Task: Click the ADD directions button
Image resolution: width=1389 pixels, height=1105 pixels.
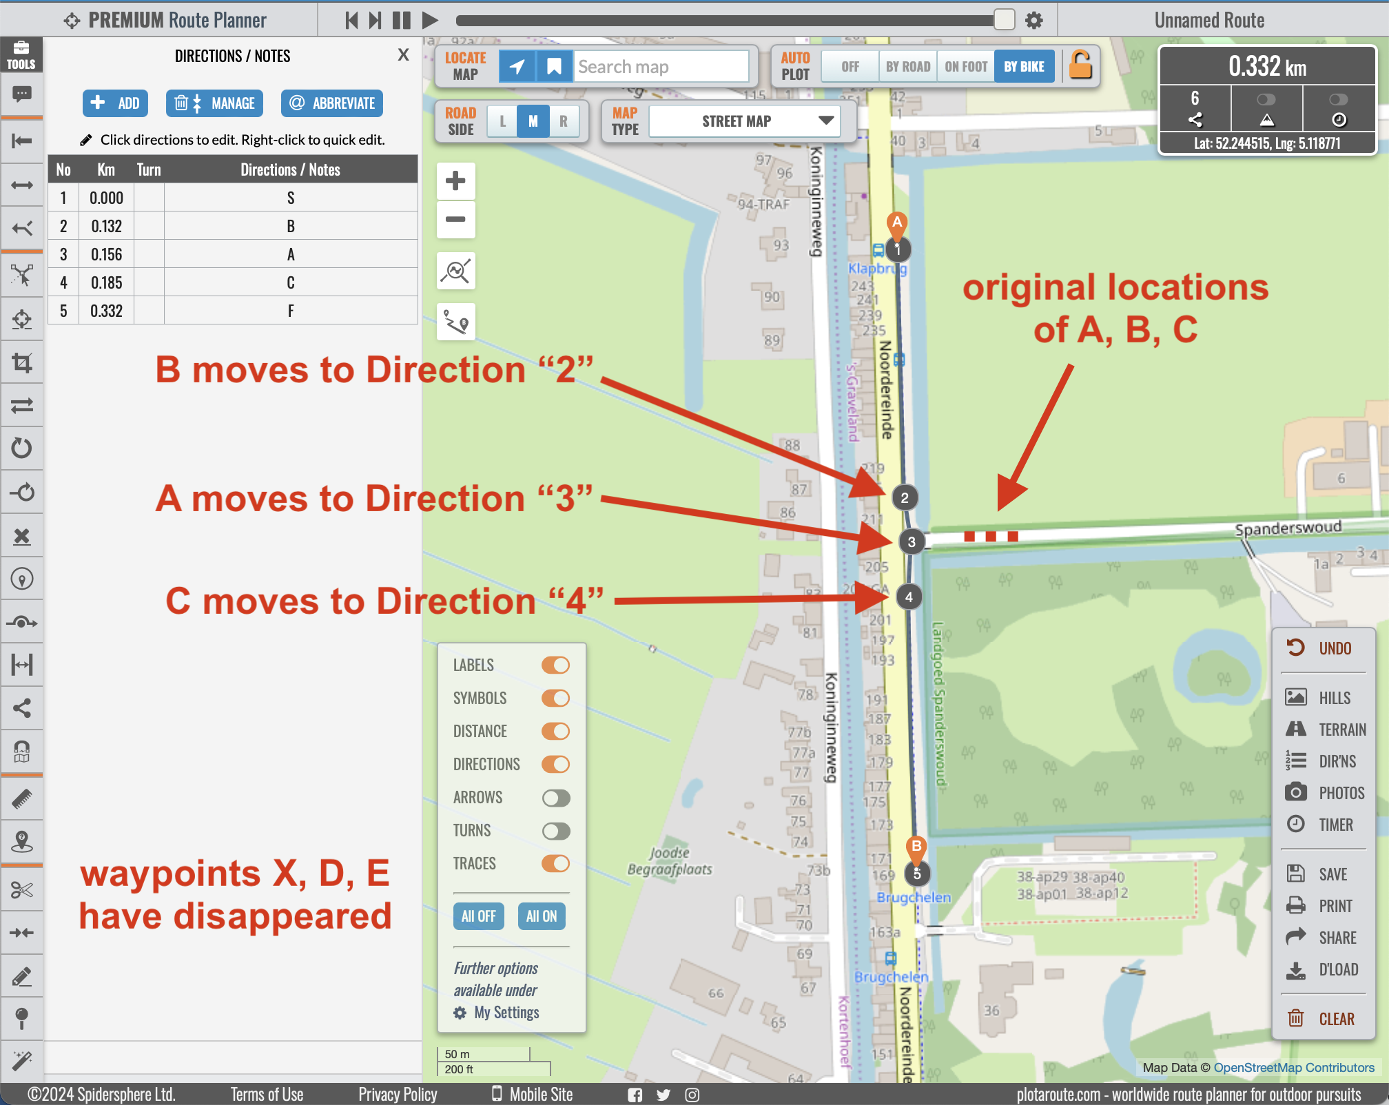Action: point(115,103)
